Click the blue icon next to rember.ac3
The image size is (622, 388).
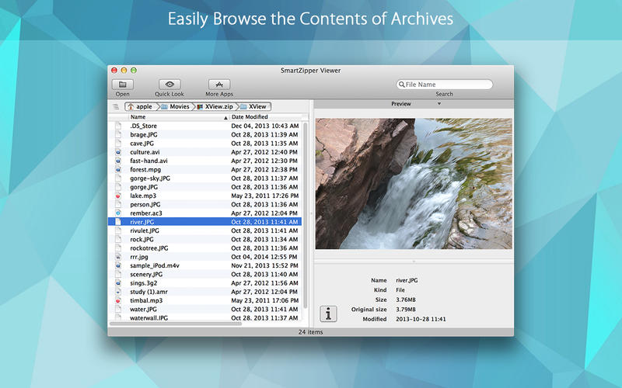point(117,213)
